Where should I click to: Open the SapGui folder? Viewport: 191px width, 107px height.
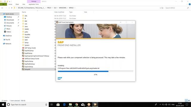(x=27, y=37)
